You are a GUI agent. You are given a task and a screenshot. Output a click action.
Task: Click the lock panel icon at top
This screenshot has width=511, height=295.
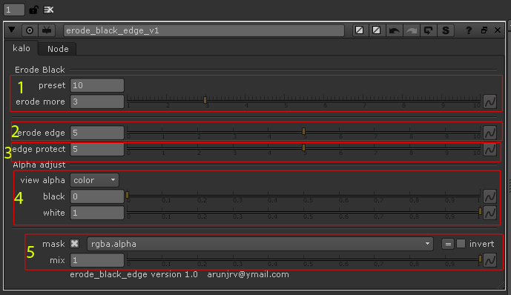pos(33,10)
